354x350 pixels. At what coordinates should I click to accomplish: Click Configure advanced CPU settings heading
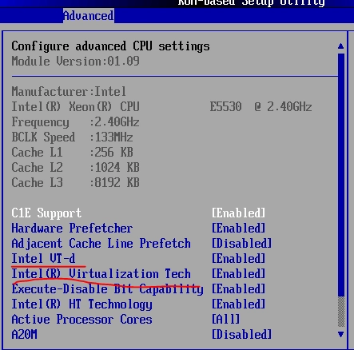pyautogui.click(x=110, y=46)
